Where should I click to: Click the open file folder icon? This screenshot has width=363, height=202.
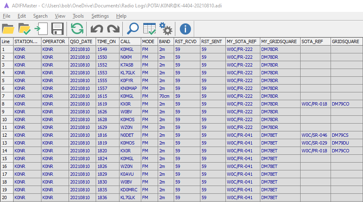click(8, 29)
